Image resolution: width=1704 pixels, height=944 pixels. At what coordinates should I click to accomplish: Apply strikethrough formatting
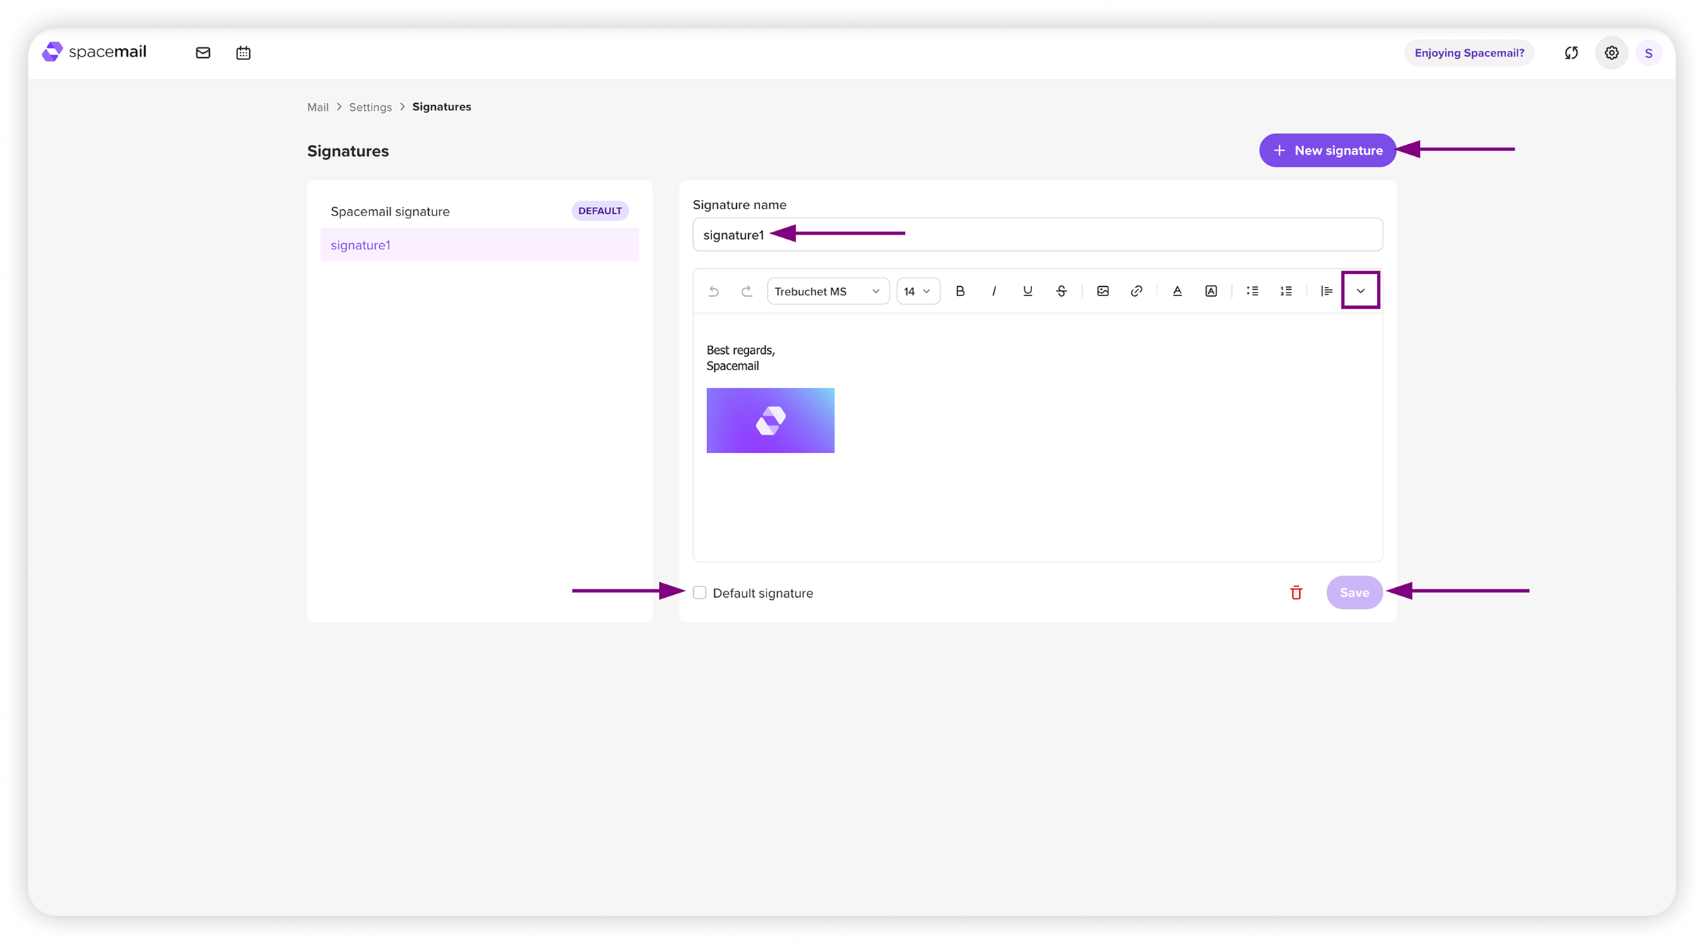pos(1061,291)
